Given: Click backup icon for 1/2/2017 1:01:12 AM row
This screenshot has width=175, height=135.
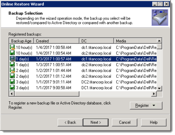Looking at the screenshot, I should (x=12, y=76).
